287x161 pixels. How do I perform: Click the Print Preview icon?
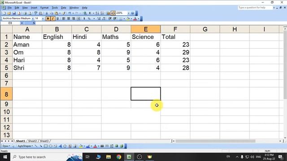click(30, 13)
